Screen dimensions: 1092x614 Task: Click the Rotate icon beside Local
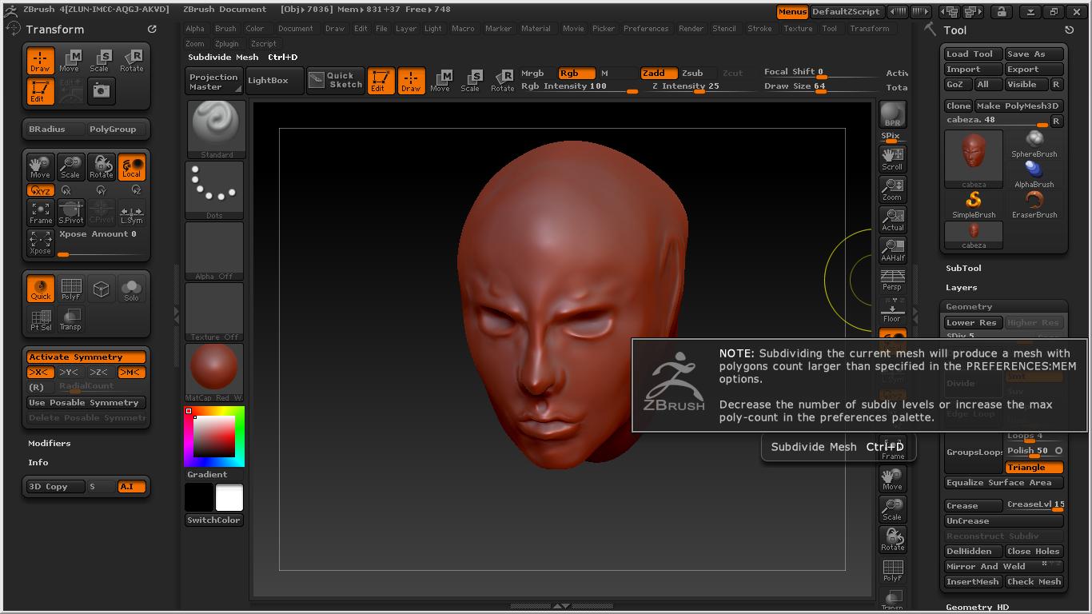tap(101, 166)
